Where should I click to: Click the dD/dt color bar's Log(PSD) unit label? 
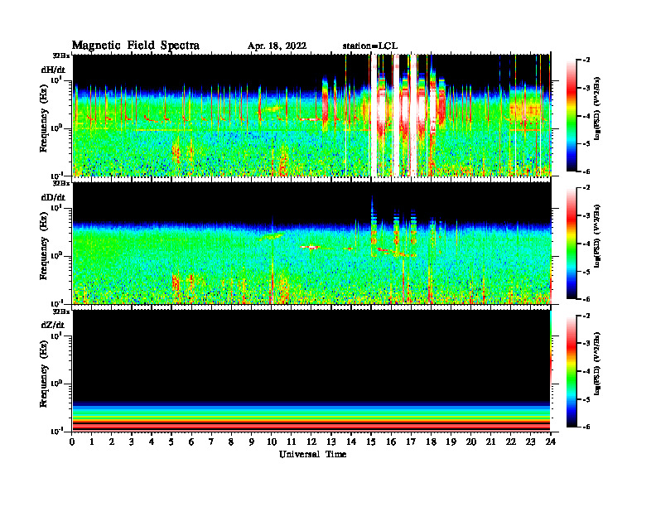(x=597, y=236)
